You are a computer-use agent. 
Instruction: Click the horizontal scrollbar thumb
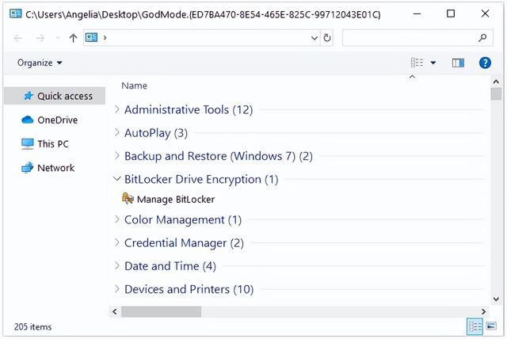(x=162, y=311)
